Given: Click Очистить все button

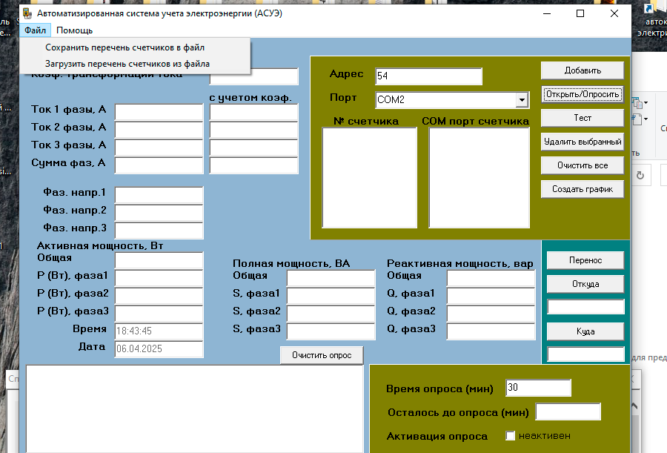Looking at the screenshot, I should tap(583, 165).
